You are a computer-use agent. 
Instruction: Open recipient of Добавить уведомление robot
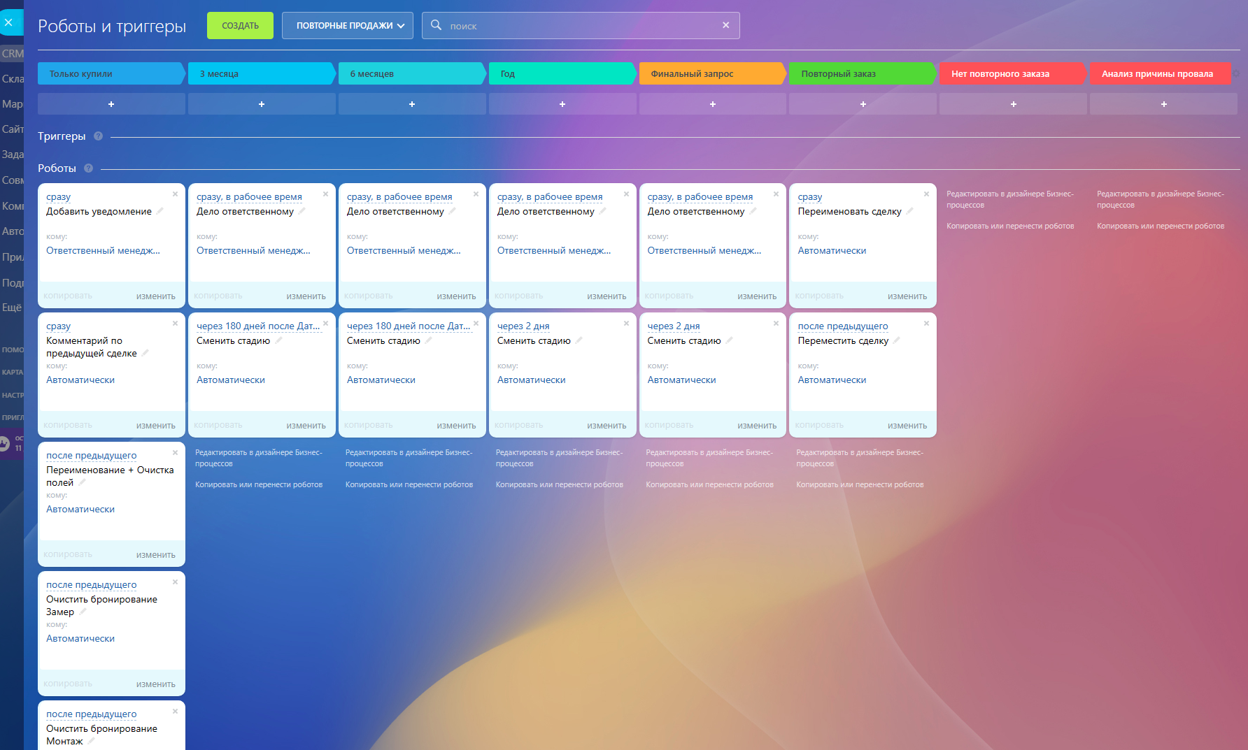(103, 250)
